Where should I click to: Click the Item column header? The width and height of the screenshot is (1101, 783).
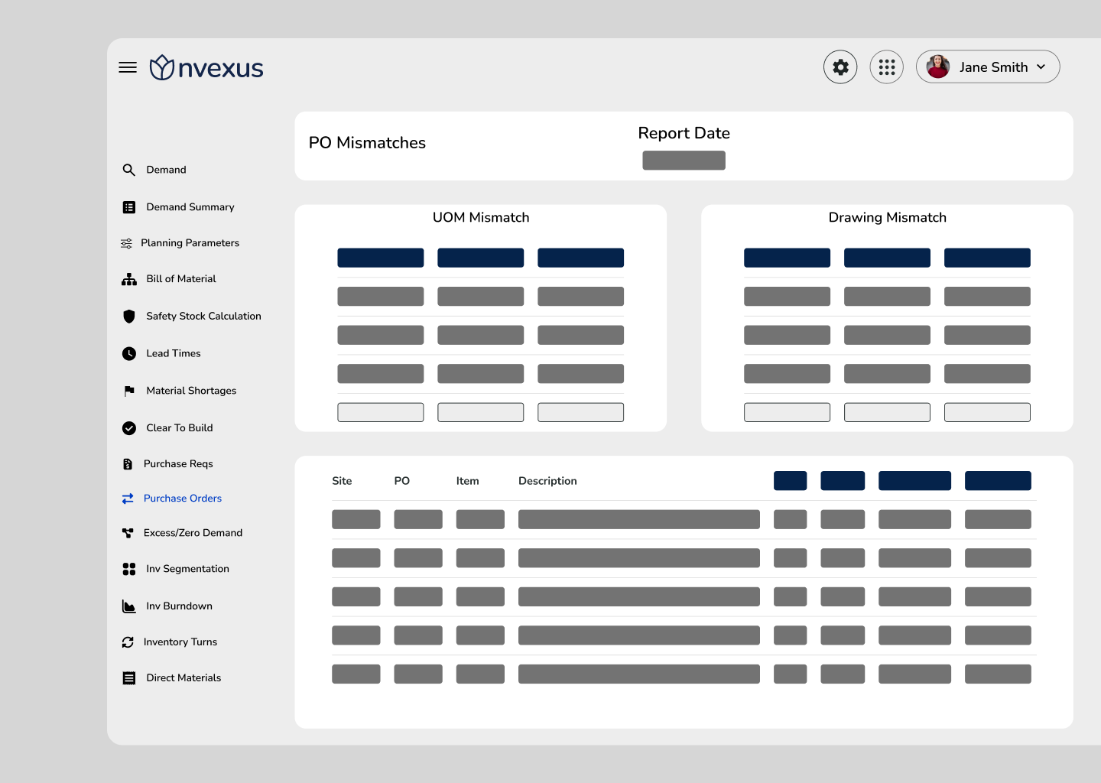pyautogui.click(x=468, y=481)
